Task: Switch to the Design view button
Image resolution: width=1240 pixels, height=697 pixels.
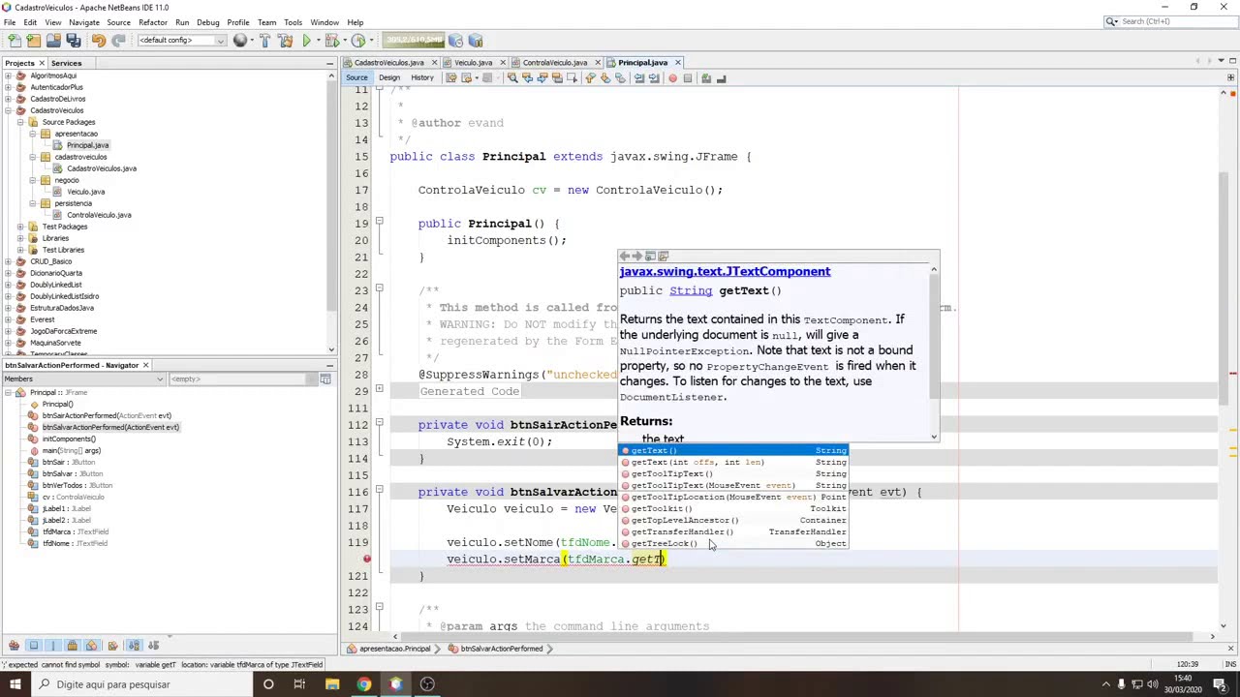Action: point(389,77)
